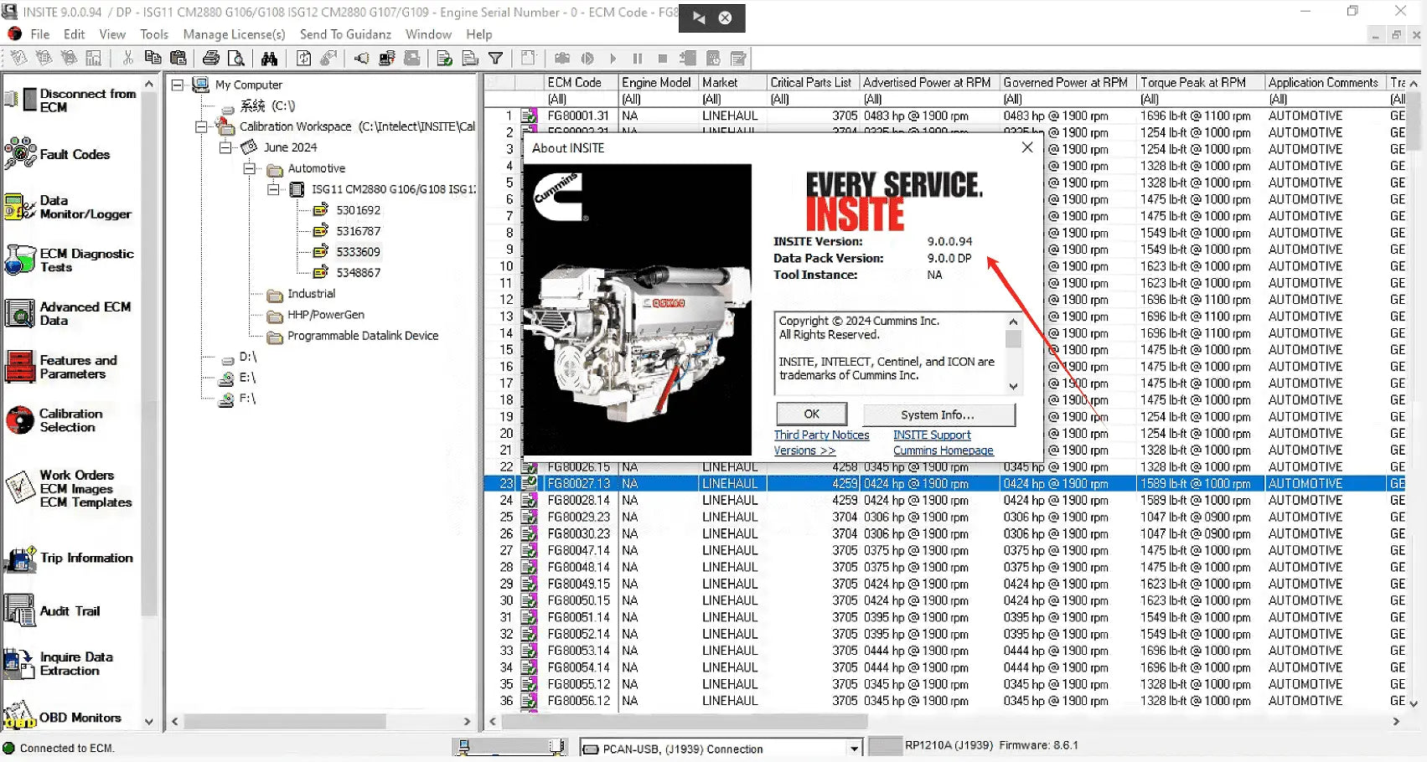The width and height of the screenshot is (1427, 762).
Task: Select calibration 5333609 in the tree
Action: coord(359,251)
